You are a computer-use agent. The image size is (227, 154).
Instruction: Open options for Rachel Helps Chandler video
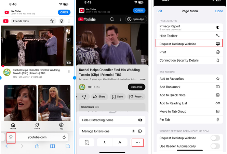(69, 72)
